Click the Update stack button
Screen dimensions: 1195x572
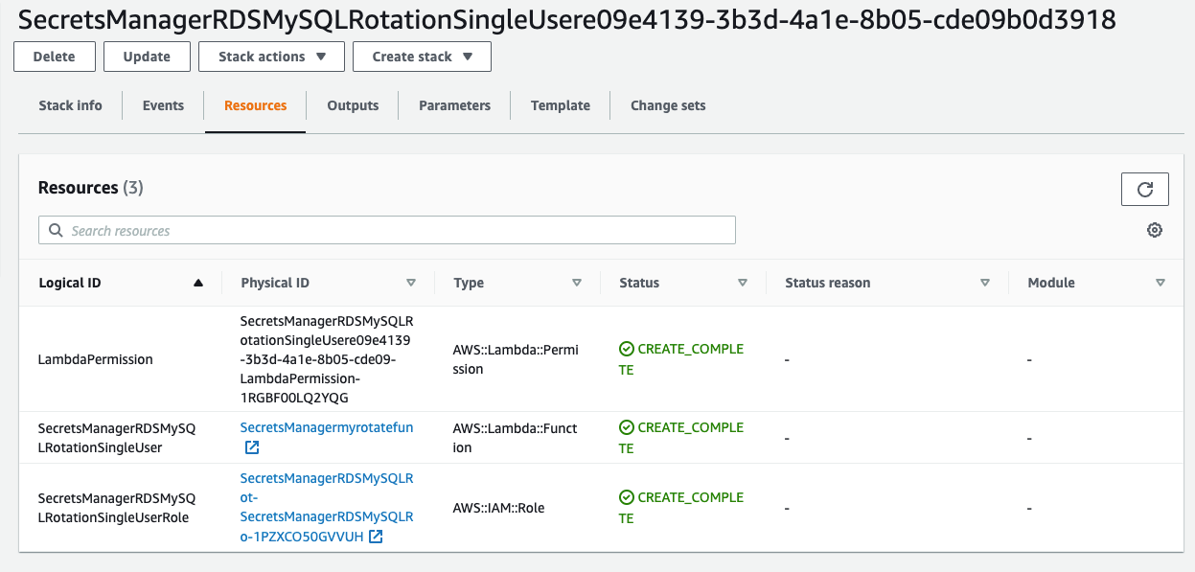(147, 57)
